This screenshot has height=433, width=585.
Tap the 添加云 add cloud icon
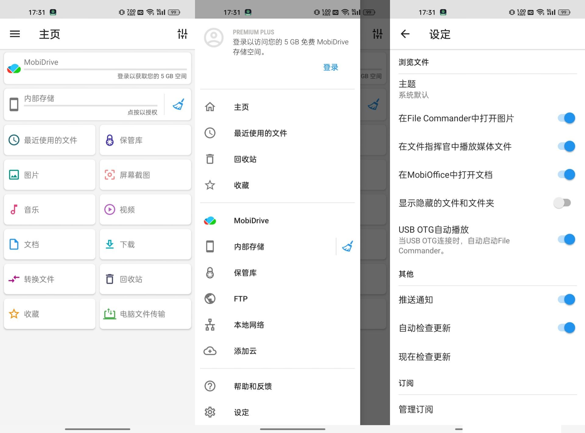coord(210,351)
